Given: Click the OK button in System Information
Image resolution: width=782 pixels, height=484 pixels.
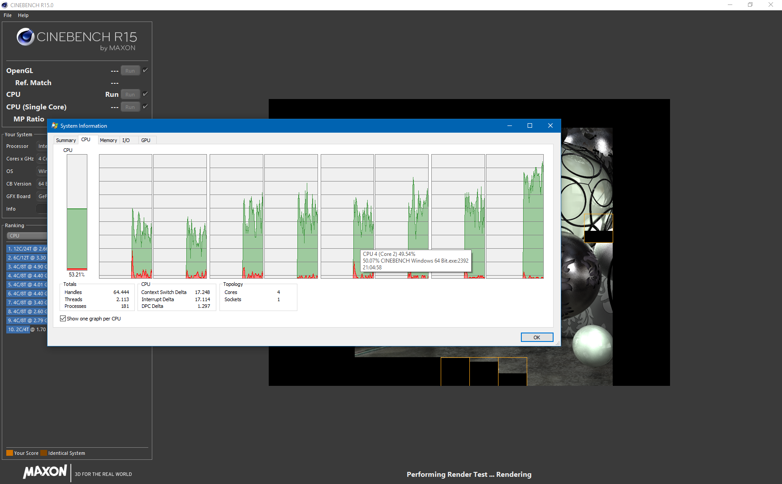Looking at the screenshot, I should point(537,337).
